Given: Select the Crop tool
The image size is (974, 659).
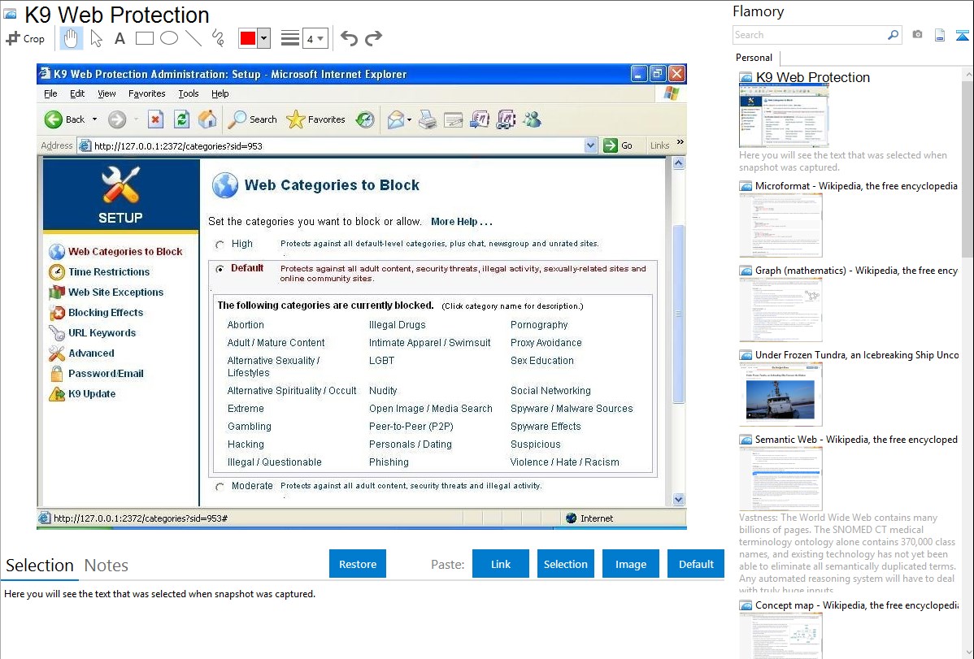Looking at the screenshot, I should coord(25,38).
